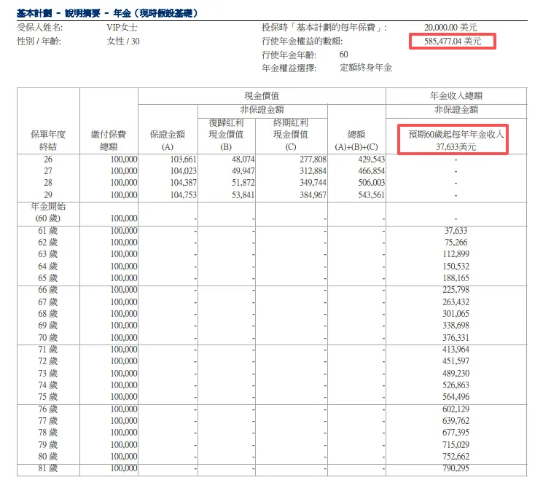
Task: Click the header 復歸紅利現金價值 (B)
Action: (x=226, y=135)
